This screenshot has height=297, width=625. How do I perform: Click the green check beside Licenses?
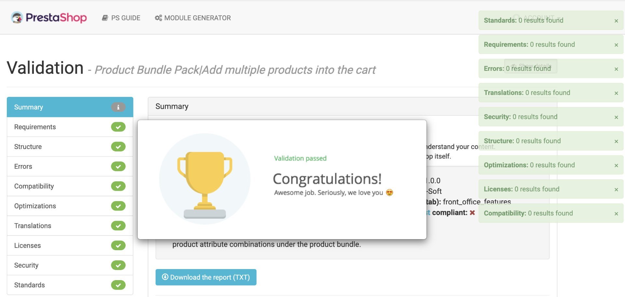[x=118, y=245]
